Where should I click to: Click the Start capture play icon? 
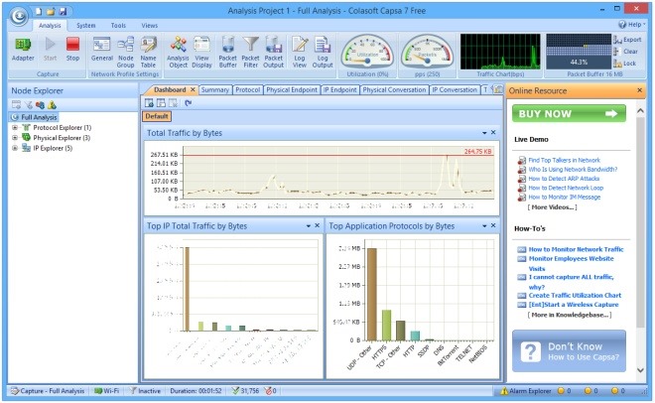click(x=51, y=50)
